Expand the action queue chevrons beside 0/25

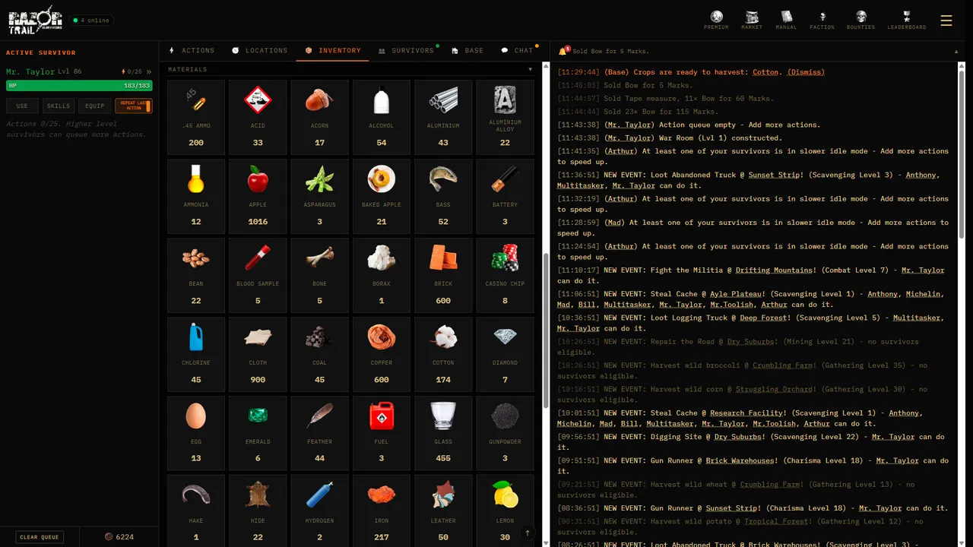tap(149, 71)
